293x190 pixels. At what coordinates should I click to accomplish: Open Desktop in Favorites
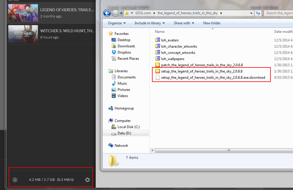124,40
